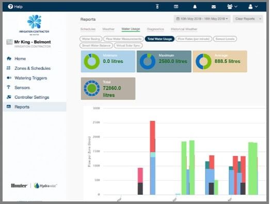The width and height of the screenshot is (270, 204).
Task: Click the Mr King - Belmont controller name
Action: tap(33, 42)
